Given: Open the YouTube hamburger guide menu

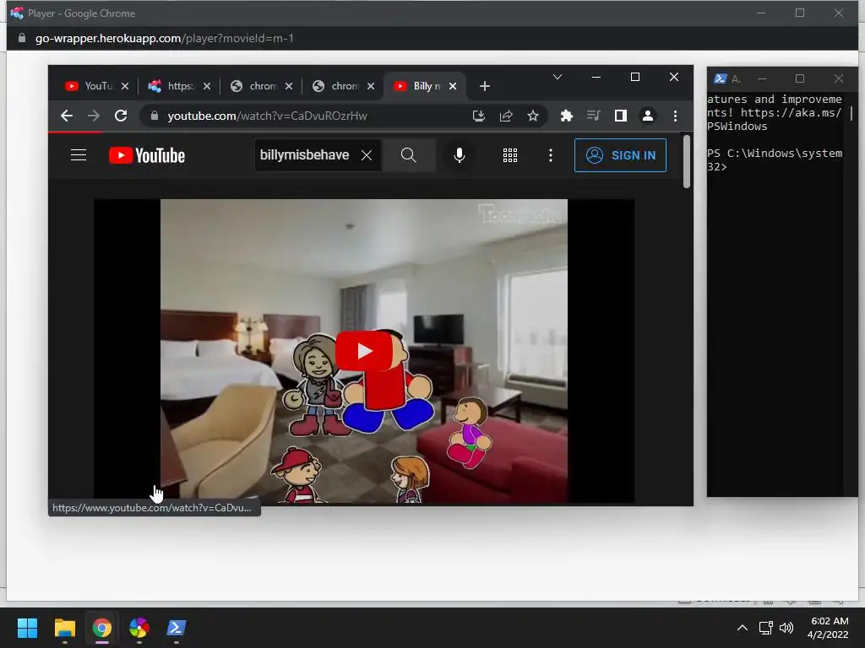Looking at the screenshot, I should click(x=79, y=155).
